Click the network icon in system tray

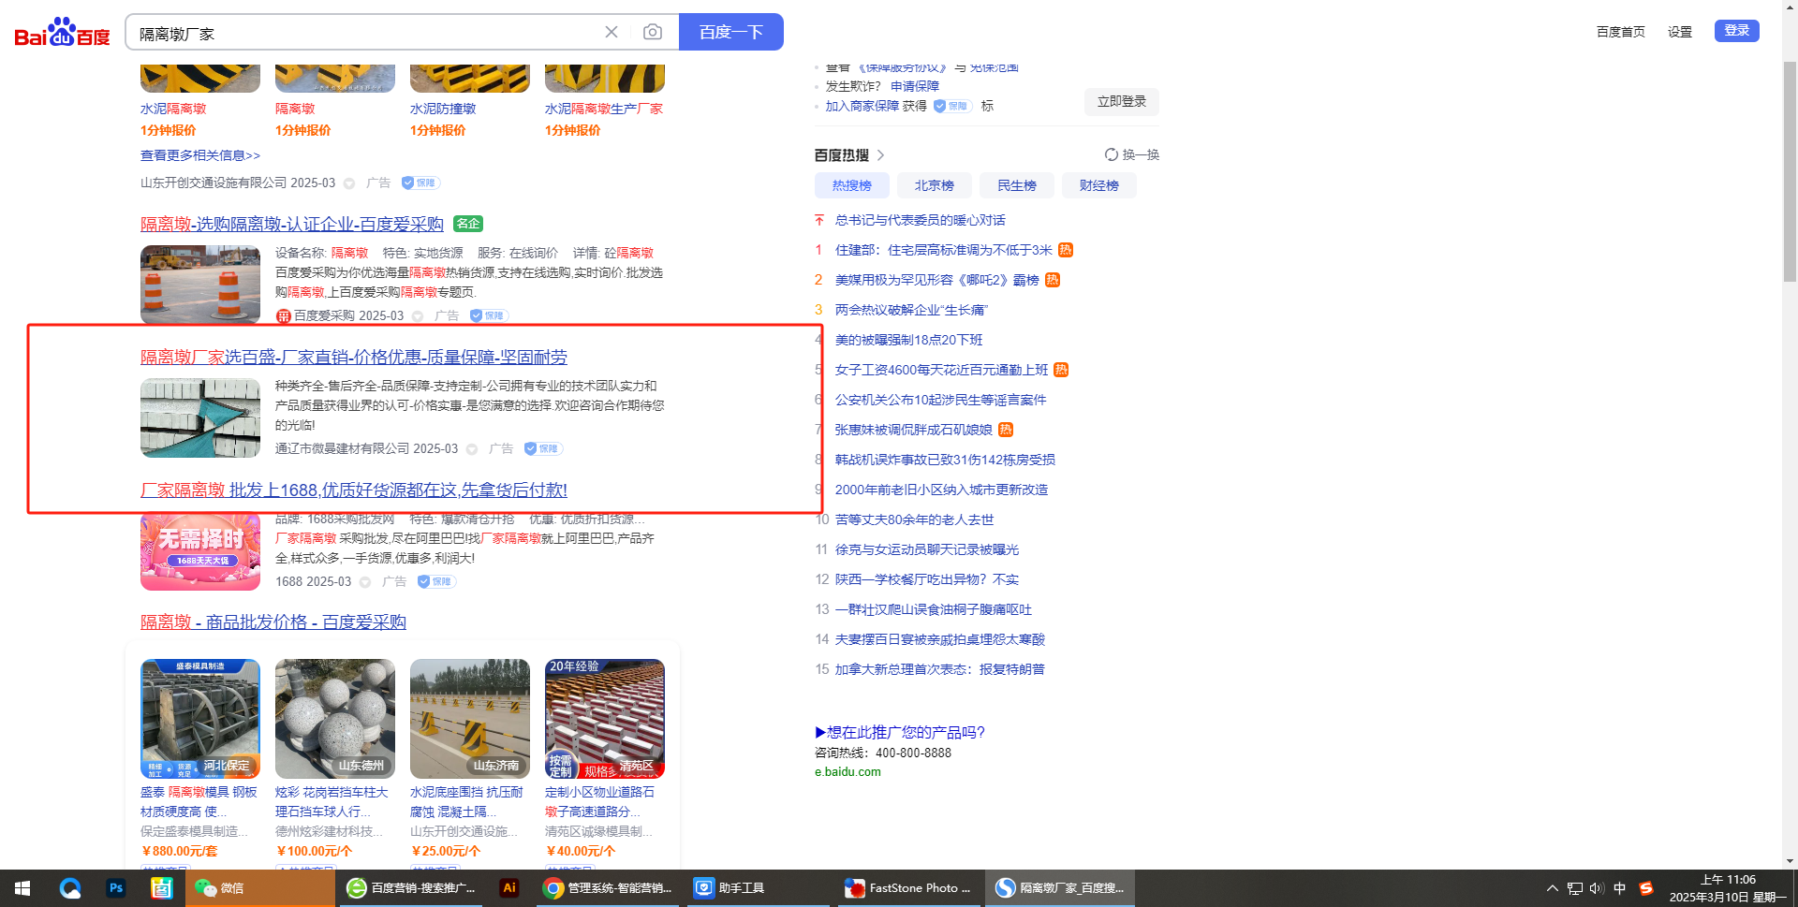[x=1575, y=888]
